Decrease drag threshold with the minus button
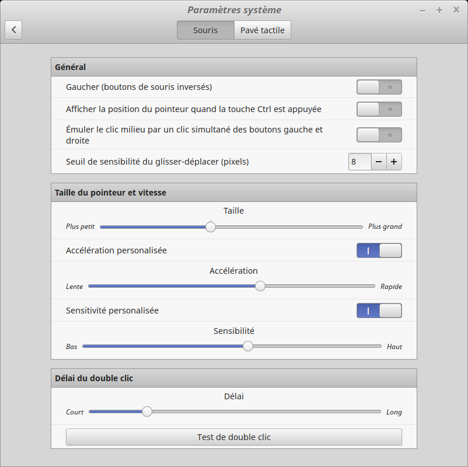Screen dimensions: 468x467 (x=379, y=162)
